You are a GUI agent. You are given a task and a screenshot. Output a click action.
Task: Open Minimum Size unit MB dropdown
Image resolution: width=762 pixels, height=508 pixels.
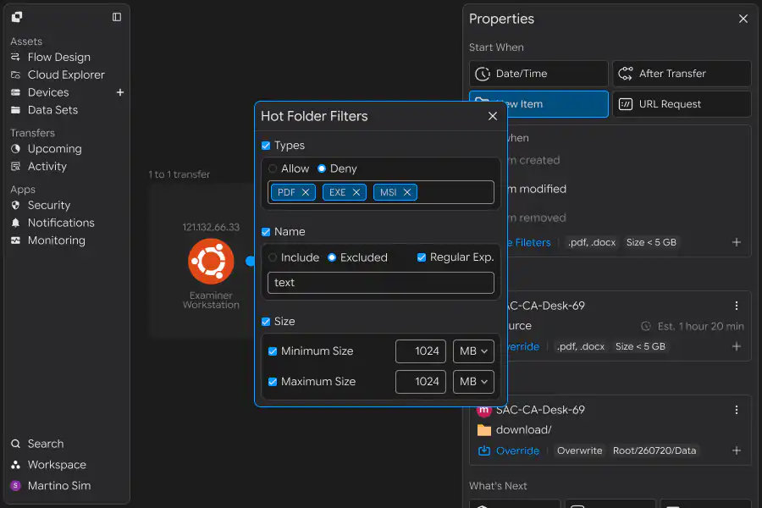(473, 351)
